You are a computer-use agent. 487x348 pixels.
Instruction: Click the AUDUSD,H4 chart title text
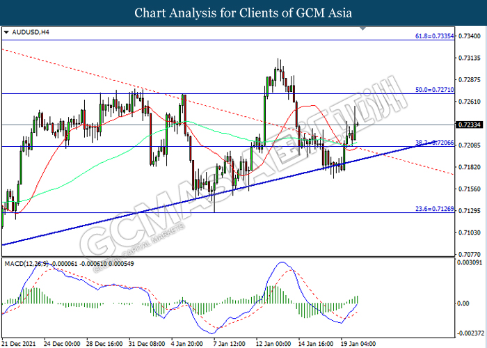tap(31, 32)
